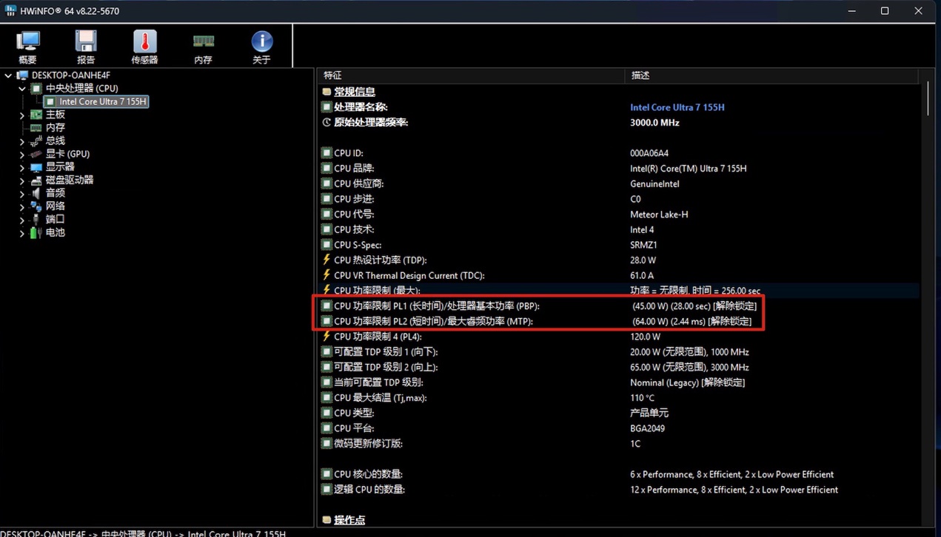Expand the 网络 node arrow
The image size is (941, 537).
coord(22,206)
